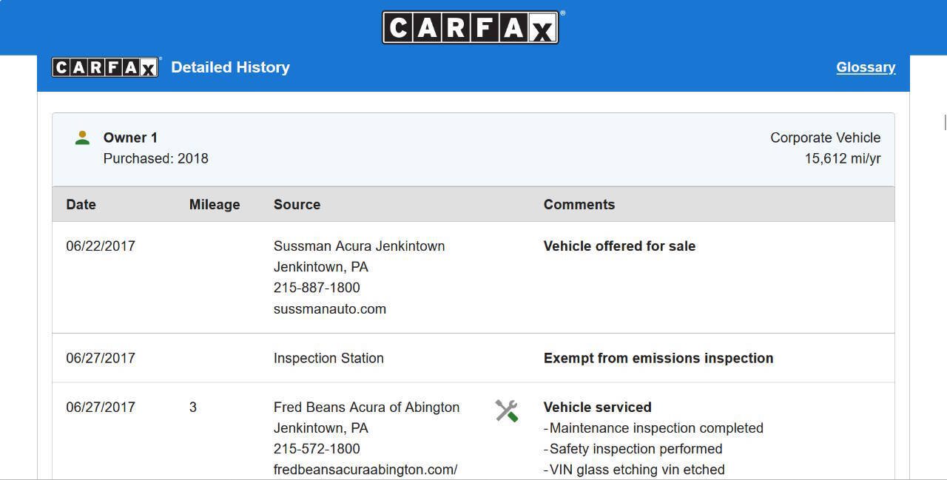Viewport: 947px width, 480px height.
Task: Click Corporate Vehicle label
Action: 826,138
